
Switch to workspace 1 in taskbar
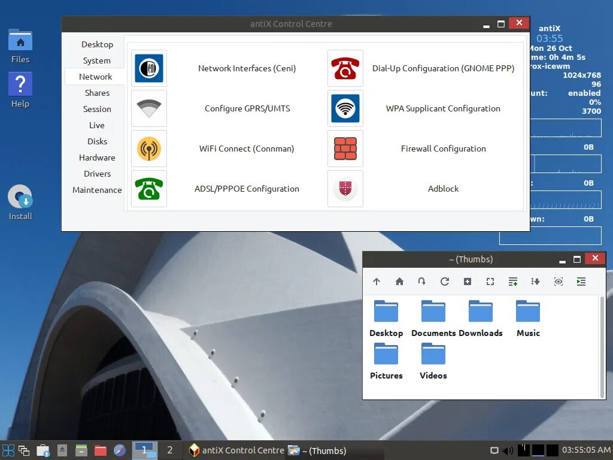(x=144, y=450)
